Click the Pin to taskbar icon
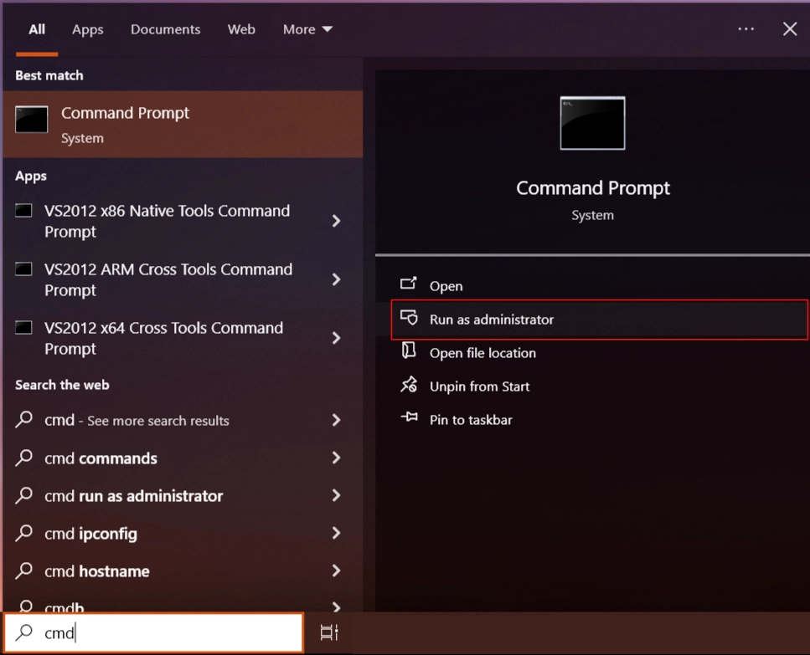Viewport: 810px width, 655px height. (x=409, y=417)
